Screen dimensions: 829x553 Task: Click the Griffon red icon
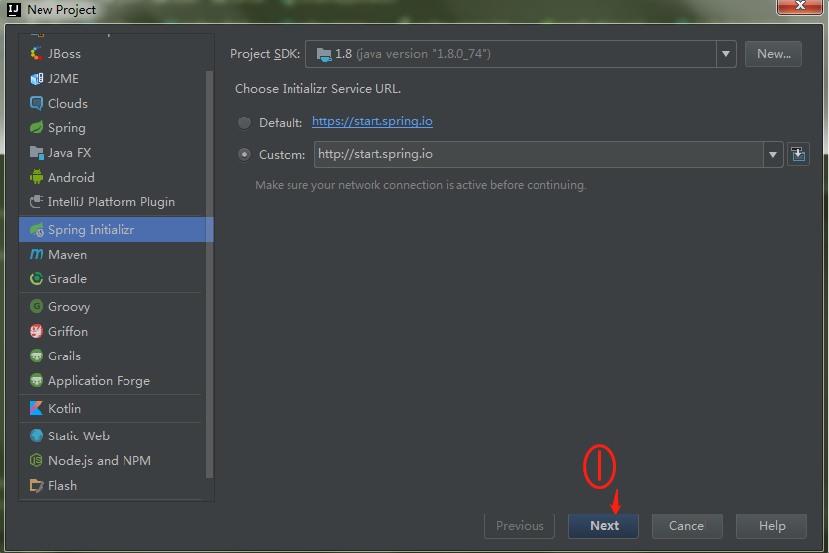(x=36, y=331)
